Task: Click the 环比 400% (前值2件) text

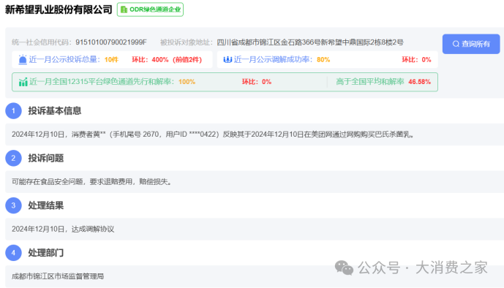Action: click(x=167, y=60)
